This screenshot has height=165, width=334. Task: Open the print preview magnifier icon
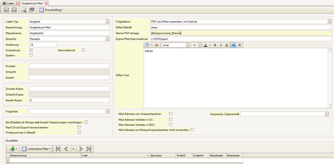[x=24, y=10]
